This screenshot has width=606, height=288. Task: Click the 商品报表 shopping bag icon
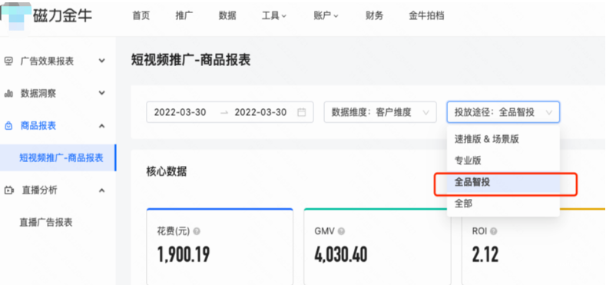[x=8, y=126]
